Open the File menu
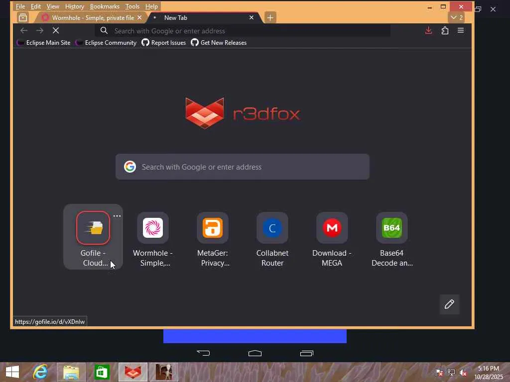 (x=20, y=6)
